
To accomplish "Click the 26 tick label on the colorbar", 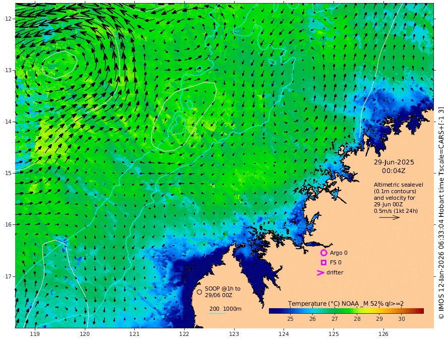I will (x=312, y=319).
